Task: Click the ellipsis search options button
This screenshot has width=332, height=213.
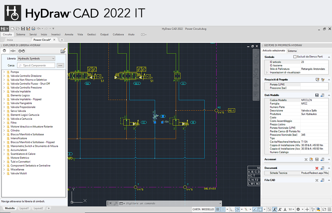Action: 60,65
